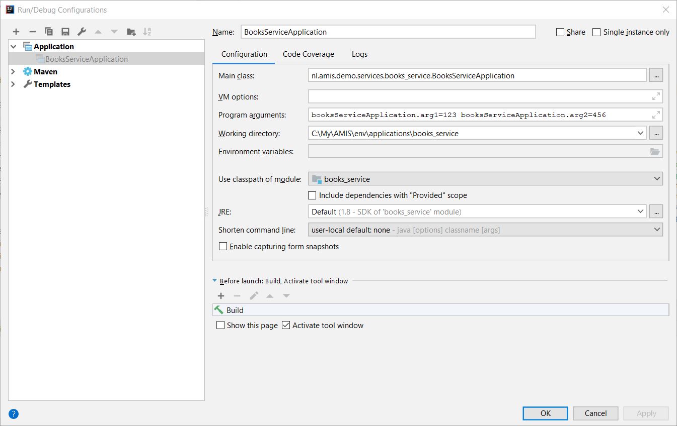Click the Copy Configuration icon
The height and width of the screenshot is (426, 677).
click(49, 32)
